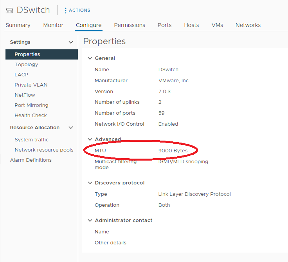Click the DSwitch distributed switch icon

click(9, 11)
